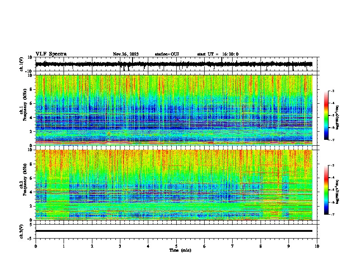The height and width of the screenshot is (276, 357).
Task: Click time axis tick label "2"
Action: (x=92, y=246)
